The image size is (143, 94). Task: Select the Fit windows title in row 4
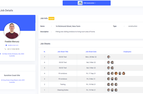[x=63, y=73]
